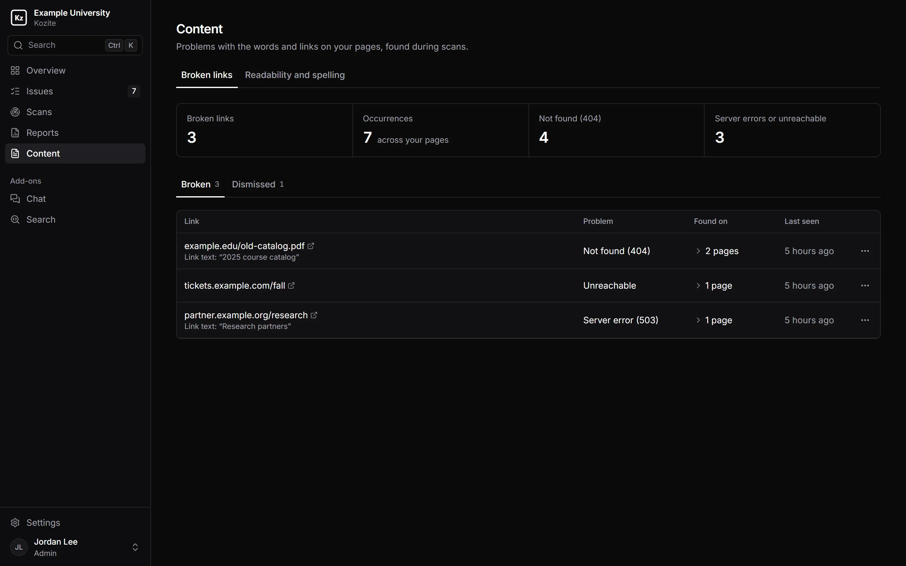This screenshot has width=906, height=566.
Task: Open external link icon for tickets.example.com/fall
Action: coord(291,286)
